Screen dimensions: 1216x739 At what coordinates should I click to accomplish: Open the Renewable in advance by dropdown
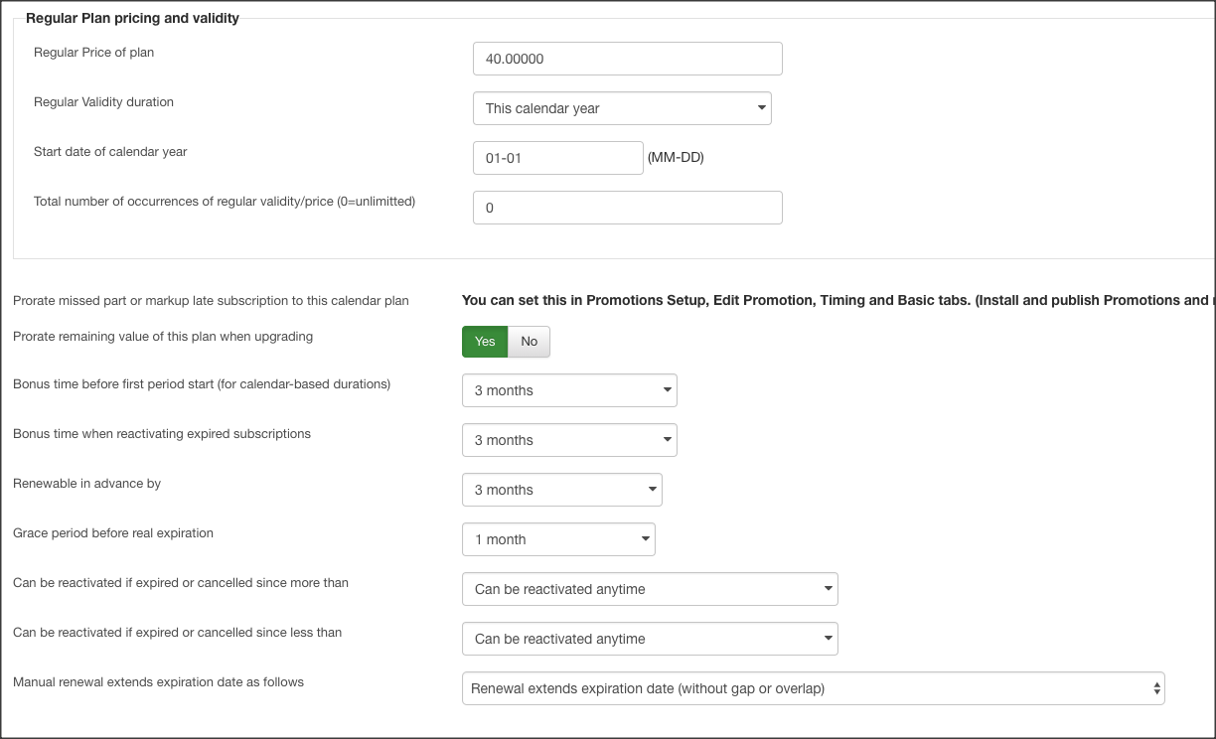tap(562, 490)
